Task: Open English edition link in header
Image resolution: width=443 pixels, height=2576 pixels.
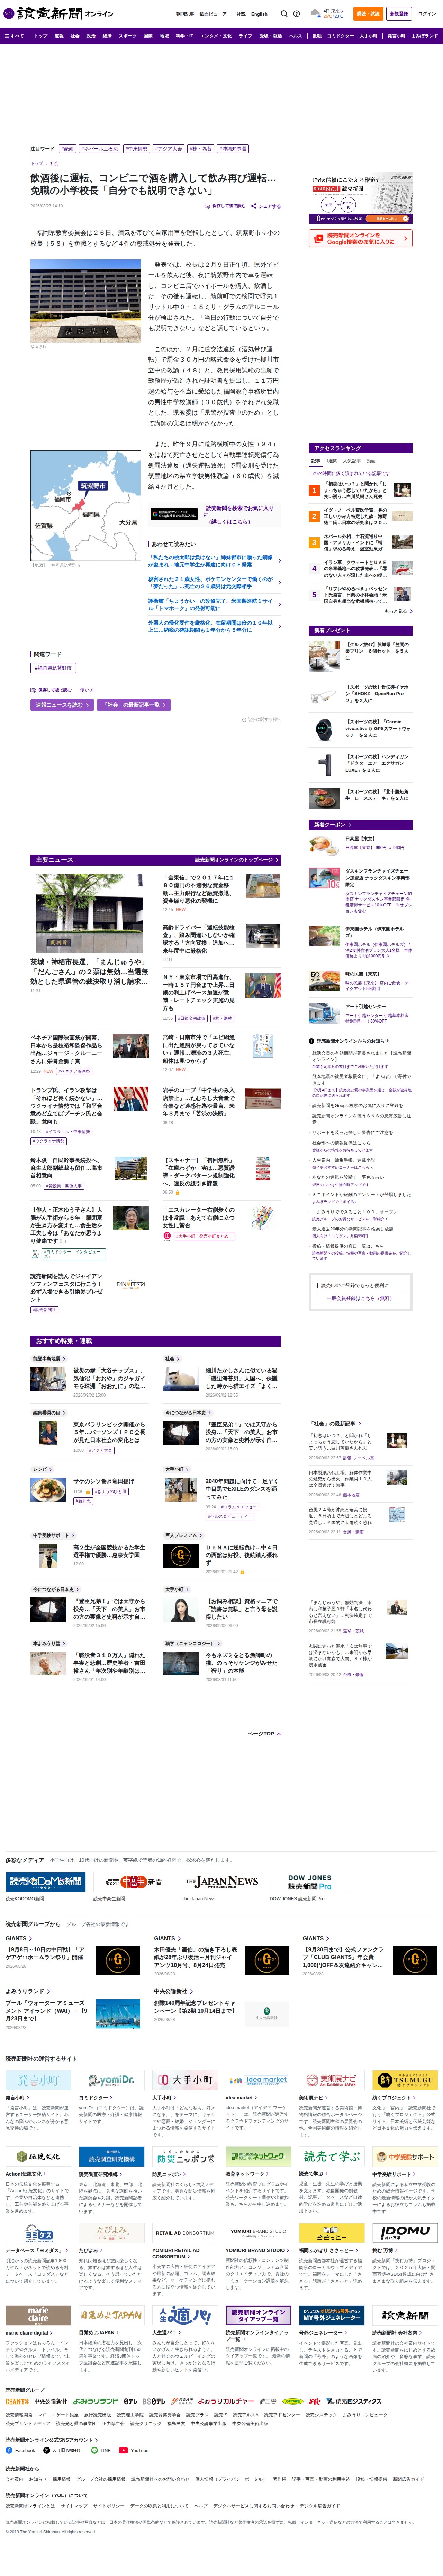Action: (x=259, y=14)
